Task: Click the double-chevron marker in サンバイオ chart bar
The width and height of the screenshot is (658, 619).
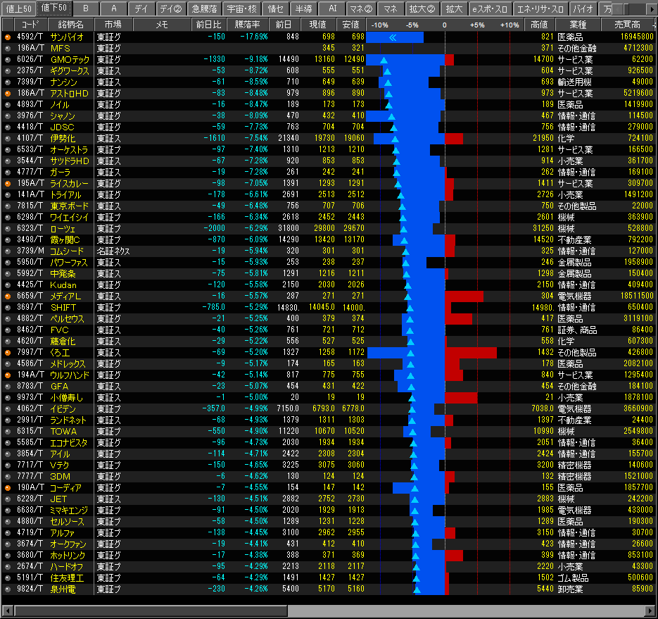Action: pos(393,37)
